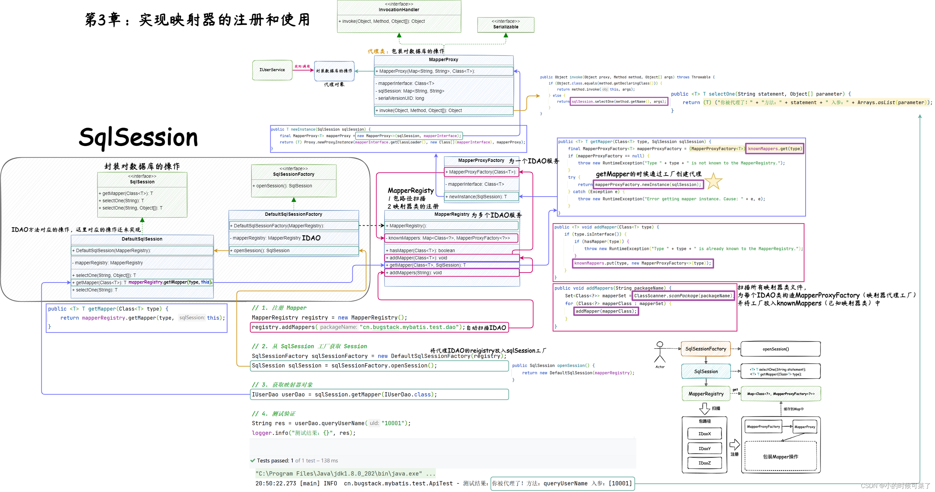Select the chapter title 第3章 heading

coord(198,19)
